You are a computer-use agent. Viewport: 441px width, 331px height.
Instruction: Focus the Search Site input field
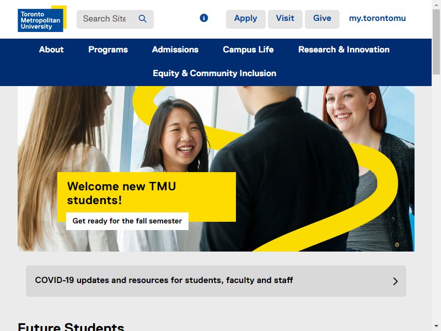107,19
